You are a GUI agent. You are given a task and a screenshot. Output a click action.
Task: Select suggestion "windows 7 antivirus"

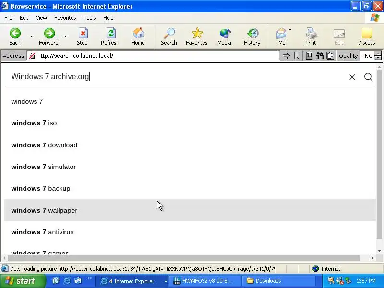click(190, 232)
